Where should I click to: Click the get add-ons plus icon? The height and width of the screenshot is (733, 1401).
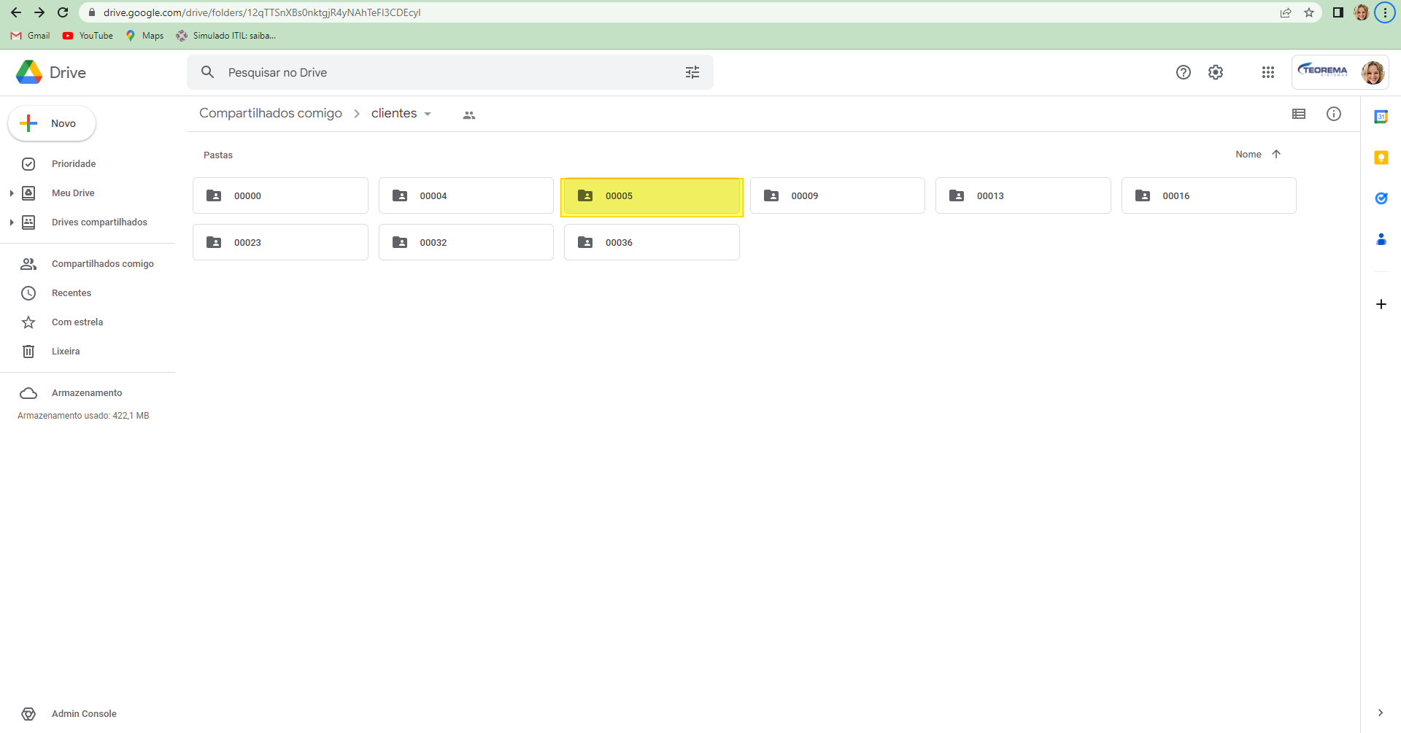coord(1381,304)
